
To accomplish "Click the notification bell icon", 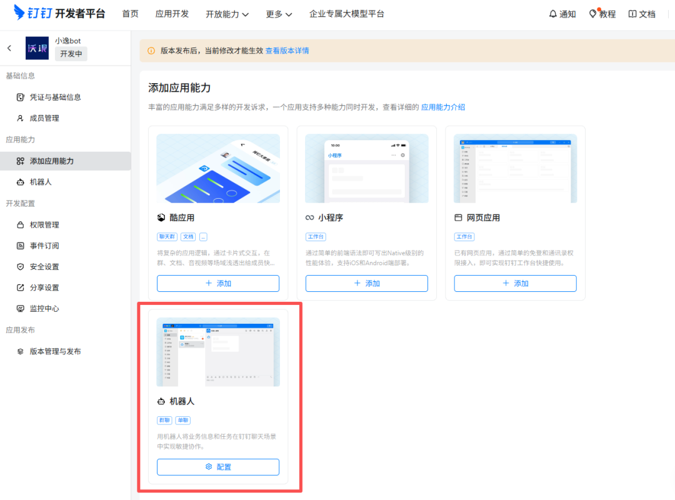I will pyautogui.click(x=552, y=14).
